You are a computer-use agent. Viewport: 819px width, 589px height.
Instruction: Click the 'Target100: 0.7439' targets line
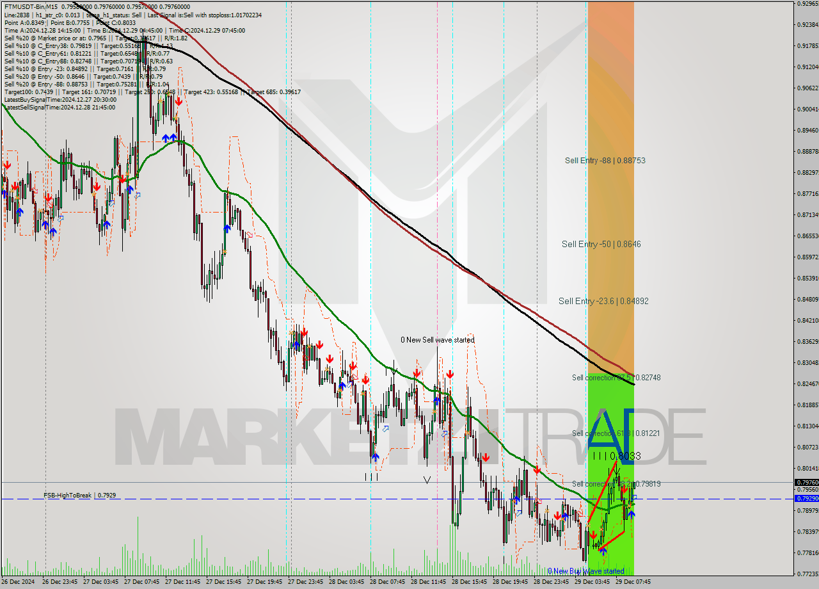(152, 92)
